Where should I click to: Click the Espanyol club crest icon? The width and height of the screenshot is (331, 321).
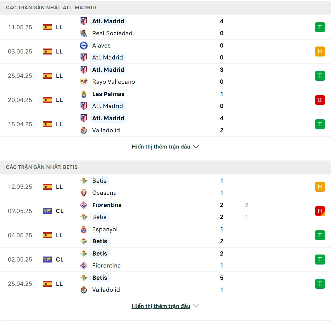pyautogui.click(x=84, y=229)
